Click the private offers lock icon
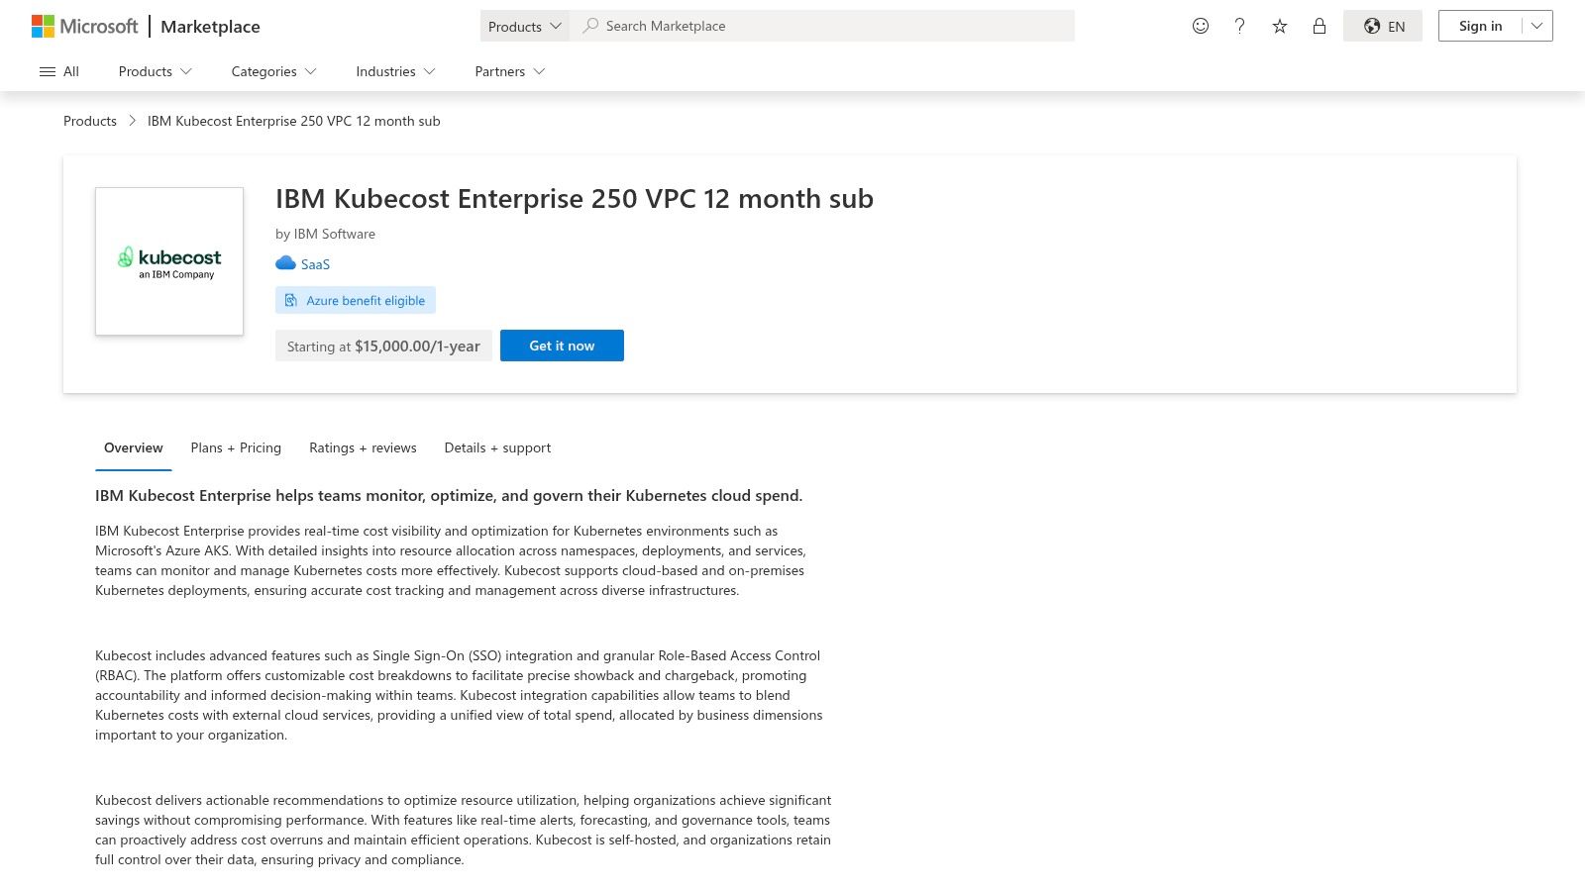Screen dimensions: 1585x891 (x=1319, y=26)
